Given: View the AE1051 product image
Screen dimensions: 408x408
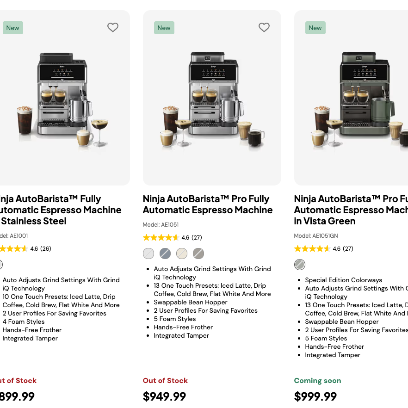Looking at the screenshot, I should [x=212, y=98].
